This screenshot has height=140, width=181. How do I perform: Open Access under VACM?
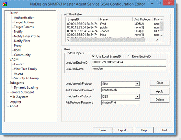18,73
